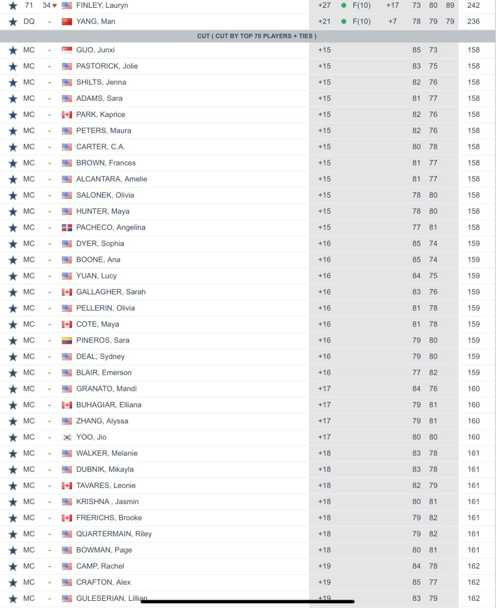Viewport: 497px width, 608px height.
Task: Click the star icon beside Kaprice Park
Action: [x=13, y=115]
